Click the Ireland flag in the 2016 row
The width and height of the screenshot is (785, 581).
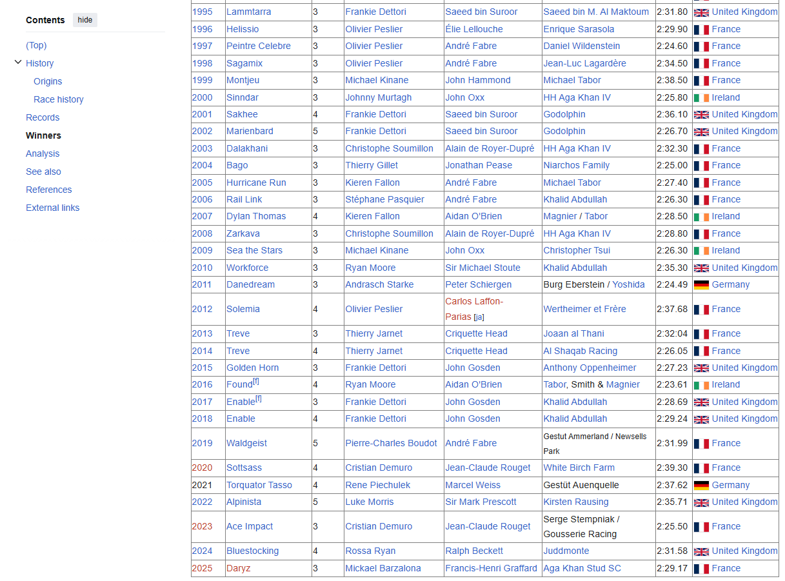(x=701, y=384)
